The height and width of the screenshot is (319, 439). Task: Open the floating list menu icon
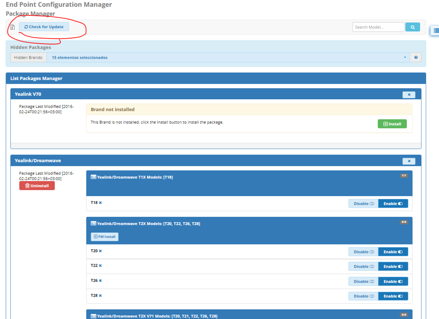click(x=436, y=31)
